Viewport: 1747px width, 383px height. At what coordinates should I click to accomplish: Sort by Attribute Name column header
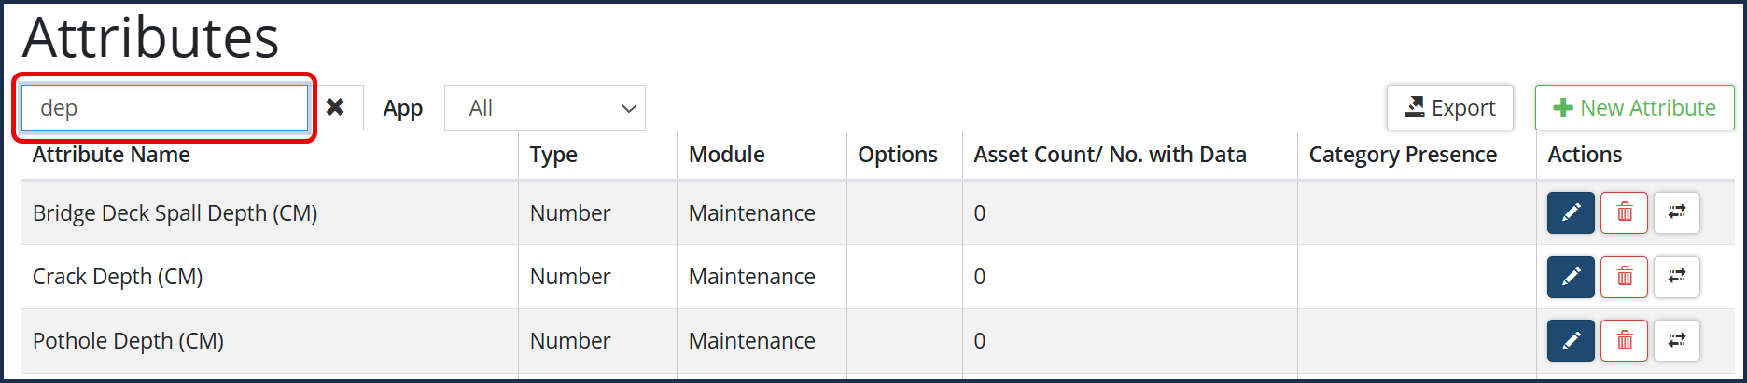click(111, 155)
